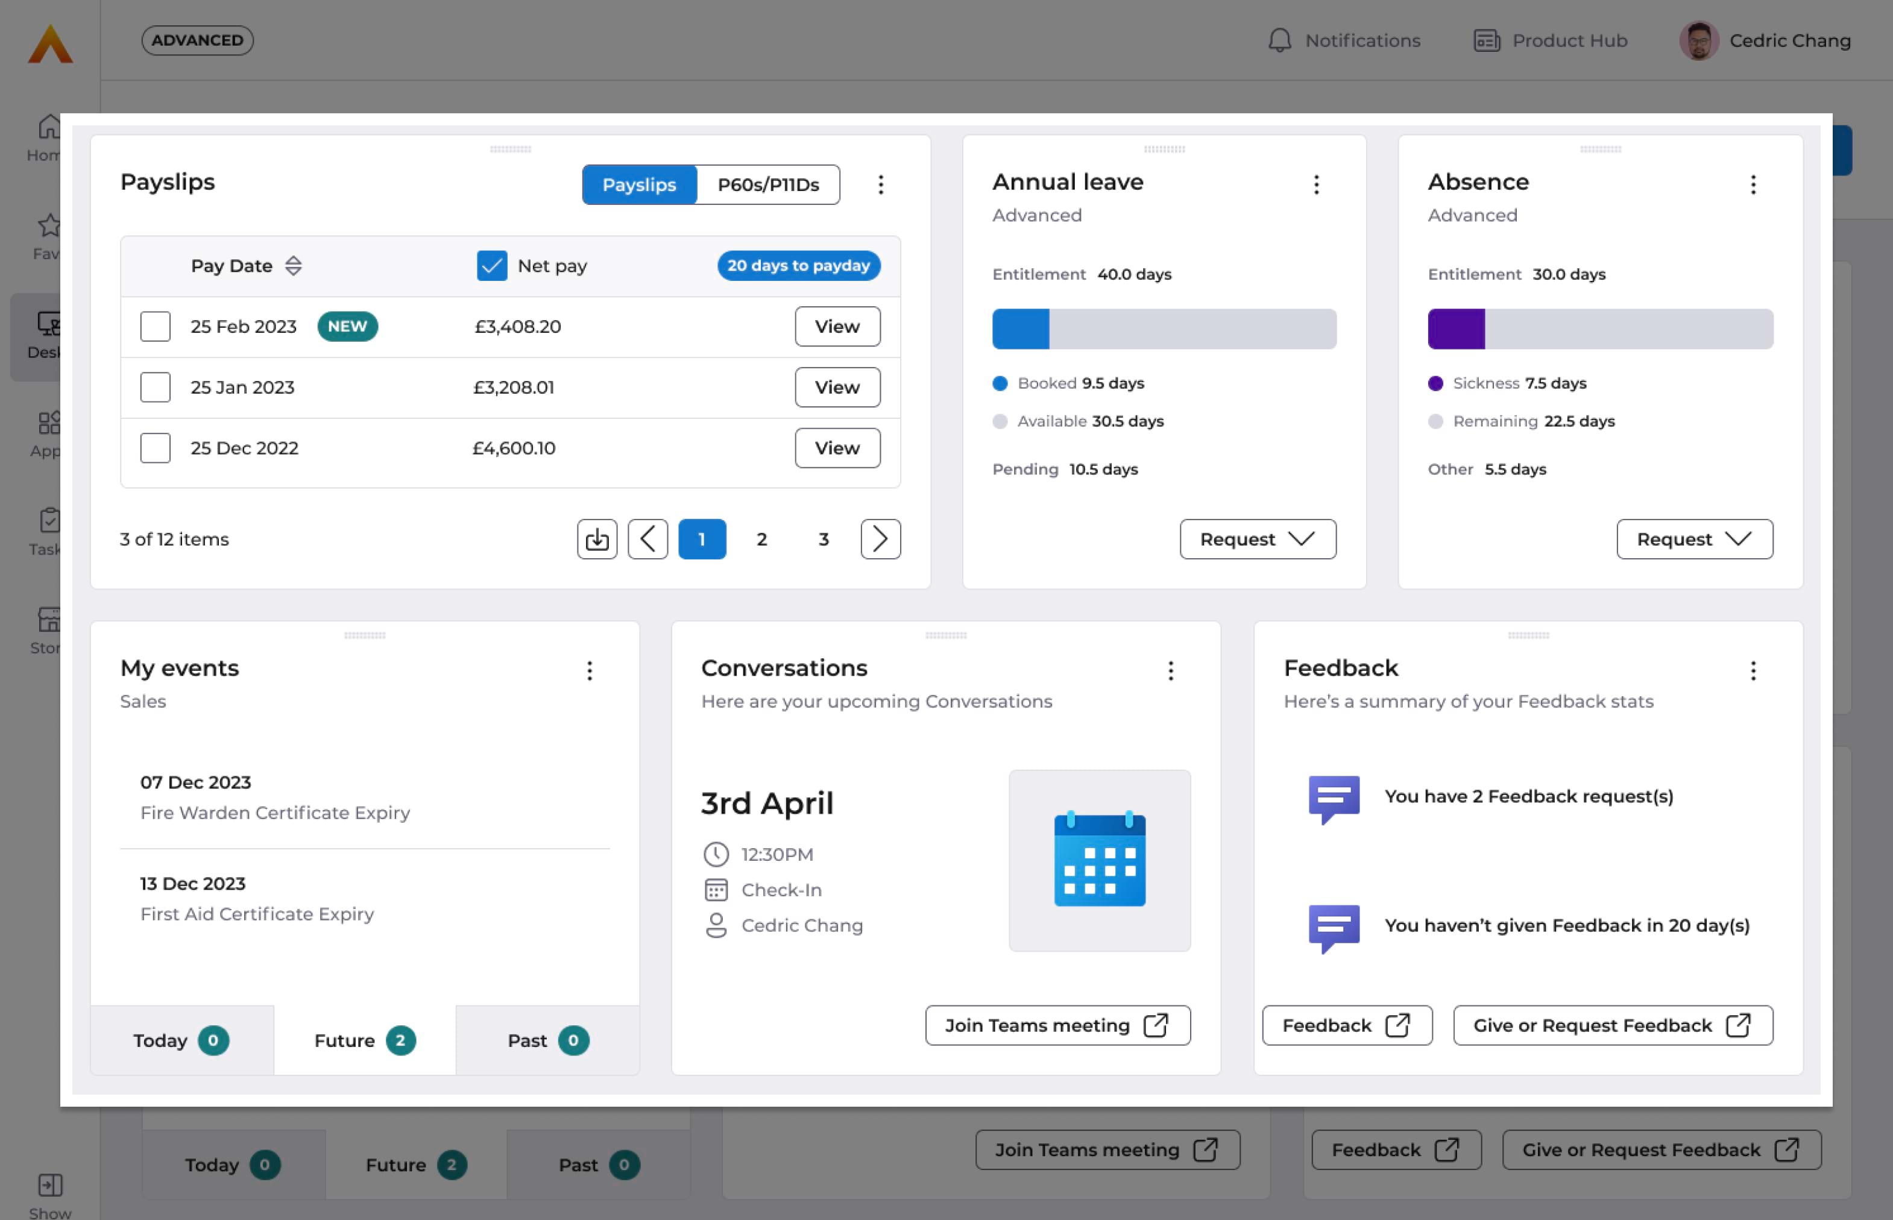Open the Feedback external link button in modal
This screenshot has width=1893, height=1220.
tap(1347, 1026)
